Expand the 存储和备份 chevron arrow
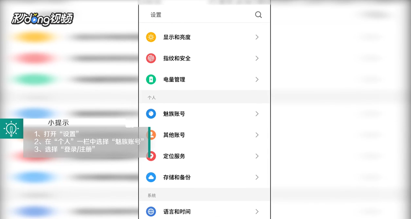 (257, 177)
